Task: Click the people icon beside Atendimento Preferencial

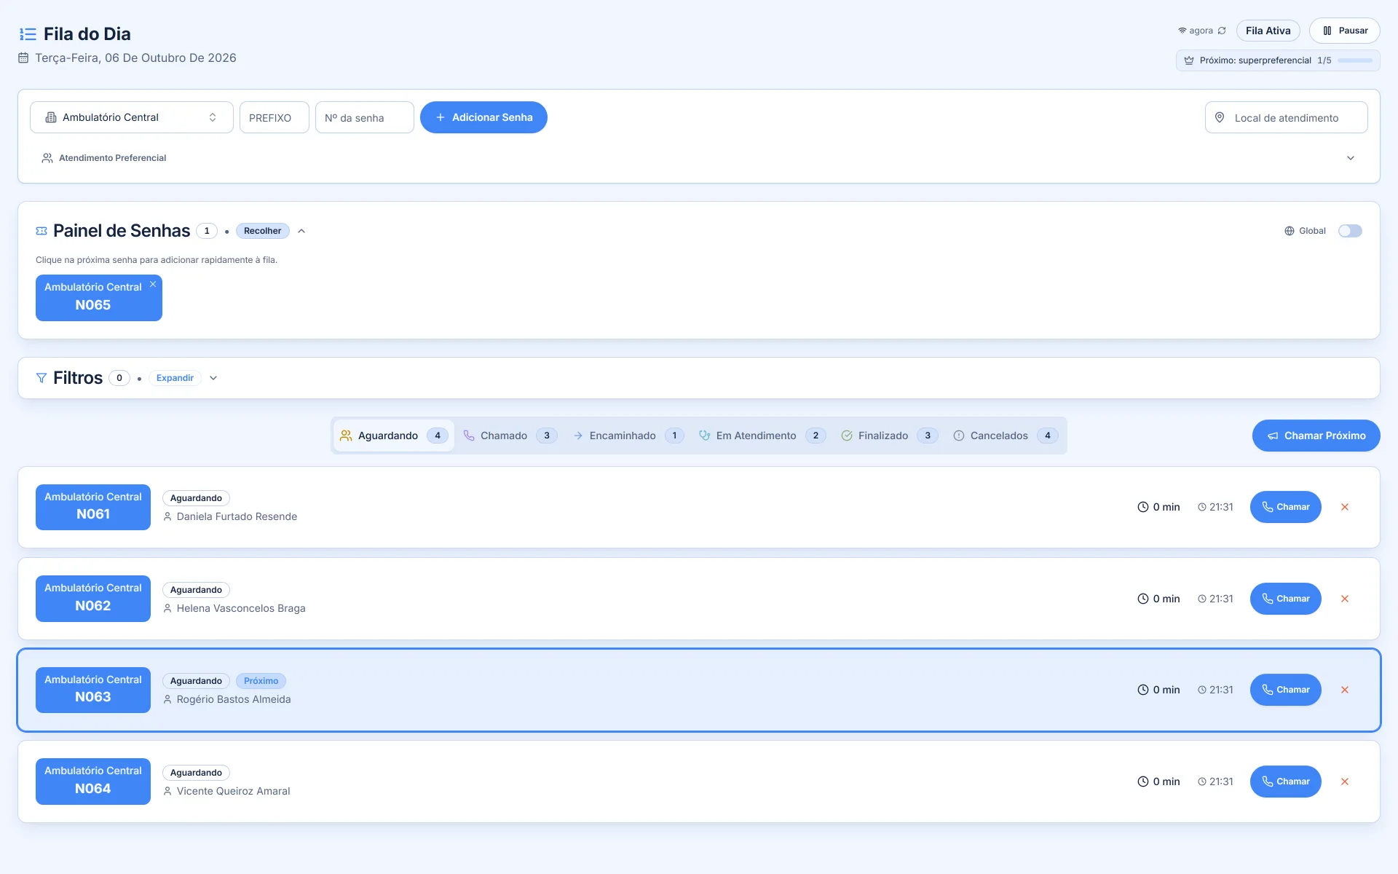Action: (47, 158)
